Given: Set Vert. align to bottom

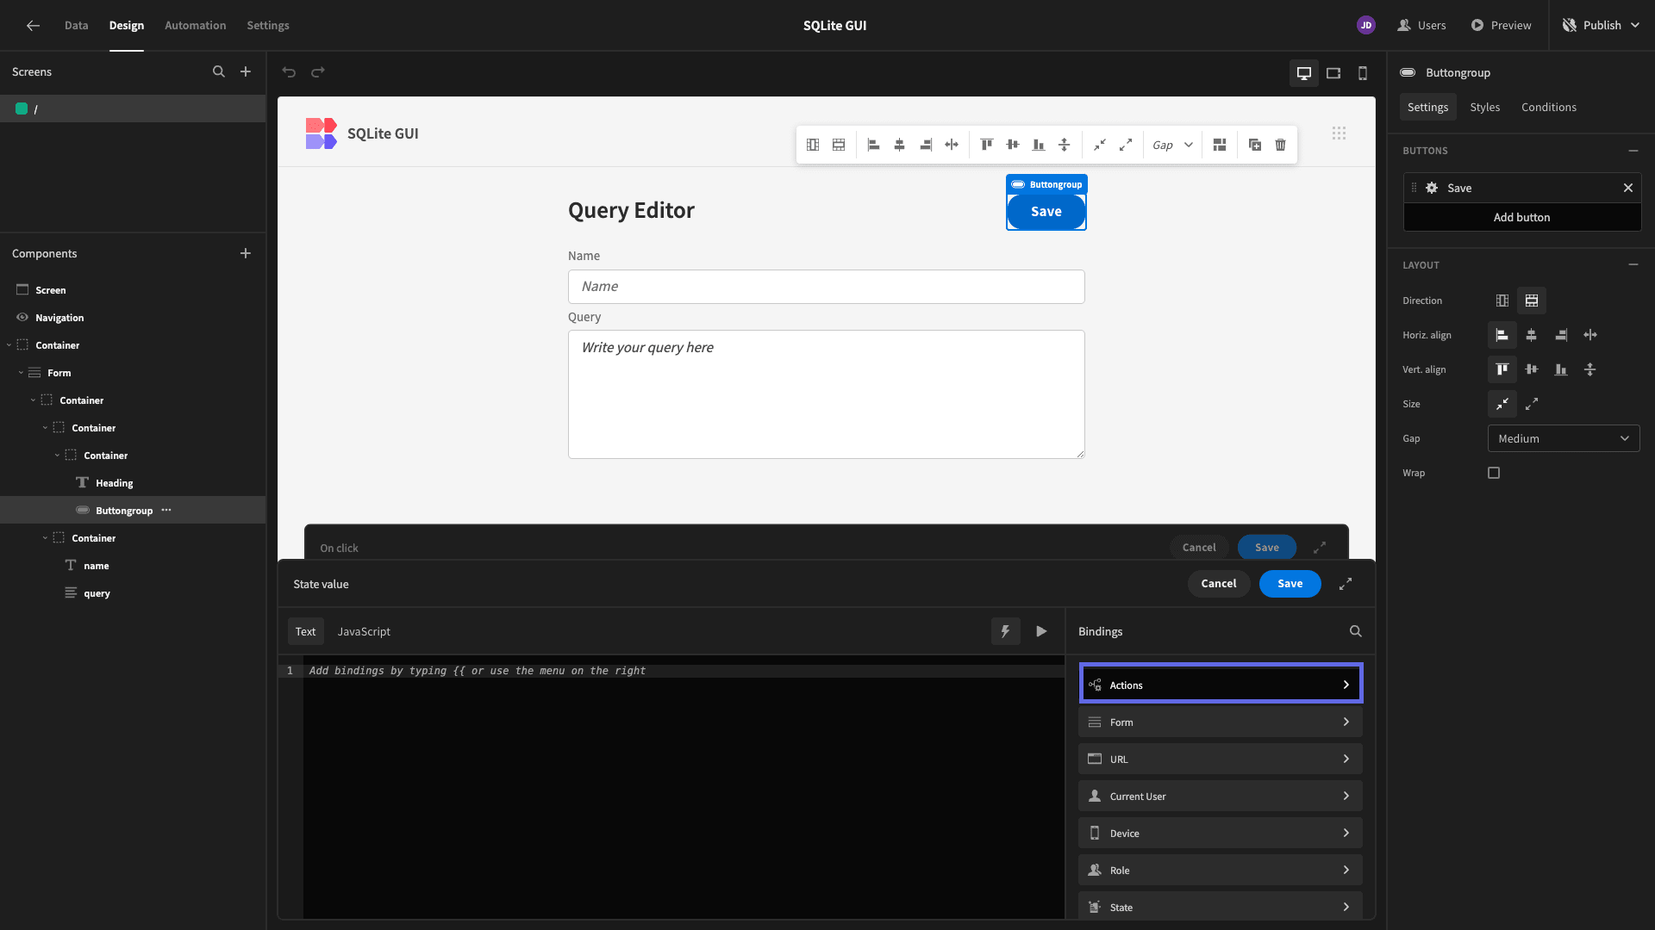Looking at the screenshot, I should point(1561,369).
